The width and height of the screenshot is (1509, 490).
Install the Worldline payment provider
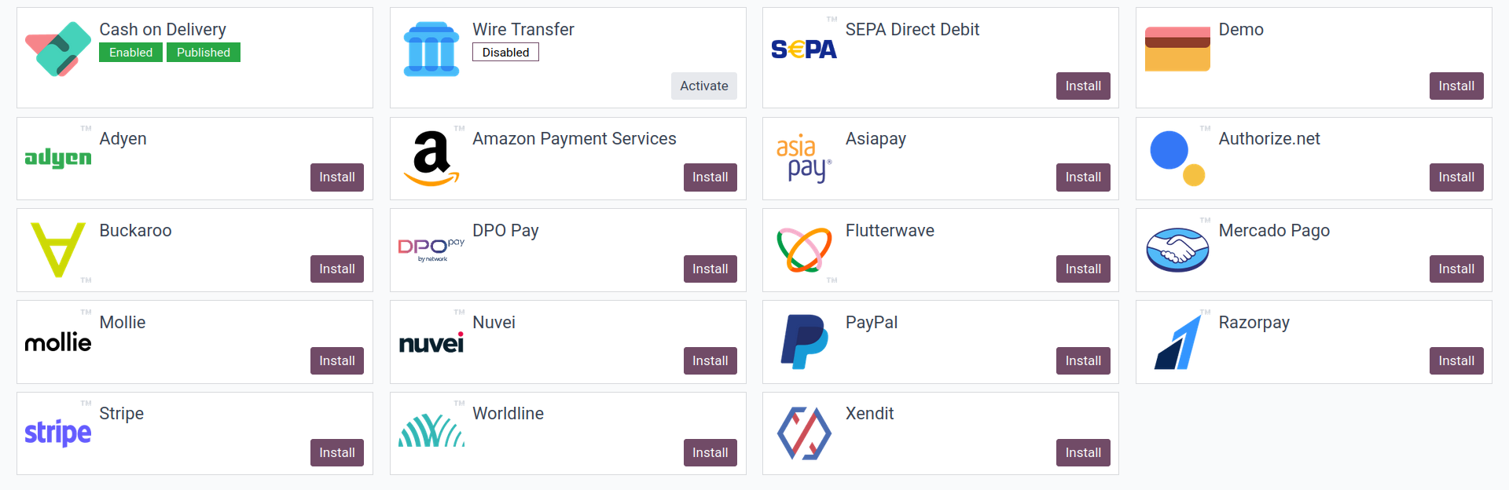[x=710, y=453]
